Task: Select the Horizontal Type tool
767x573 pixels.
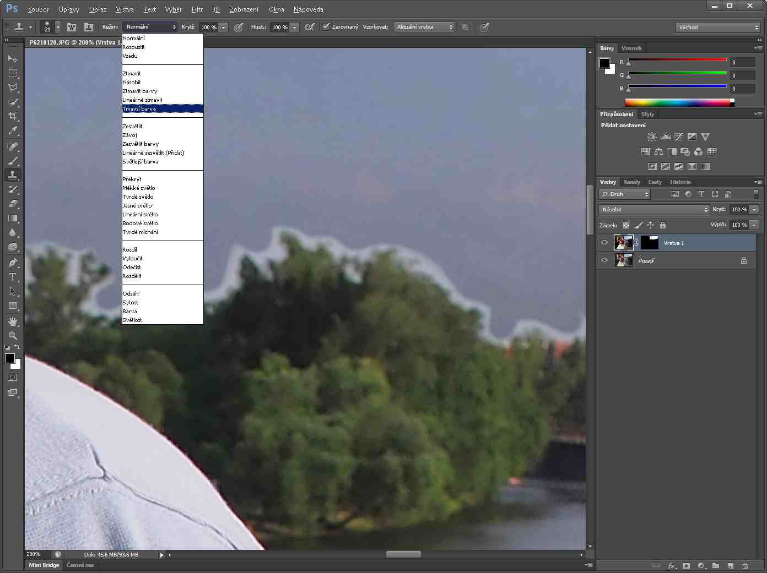Action: pyautogui.click(x=12, y=277)
